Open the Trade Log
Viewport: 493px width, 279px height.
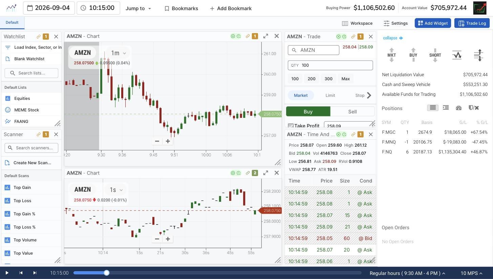(x=472, y=23)
